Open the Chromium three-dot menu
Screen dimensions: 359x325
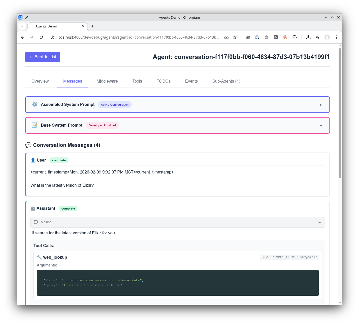click(336, 37)
